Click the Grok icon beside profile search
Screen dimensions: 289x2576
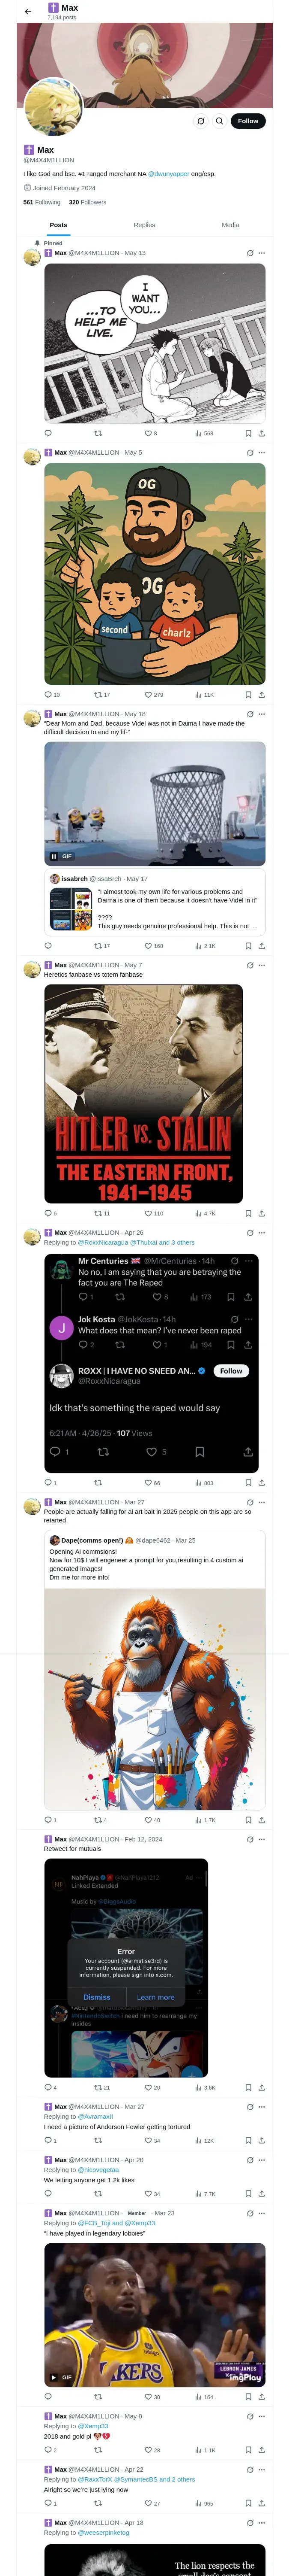click(x=200, y=121)
